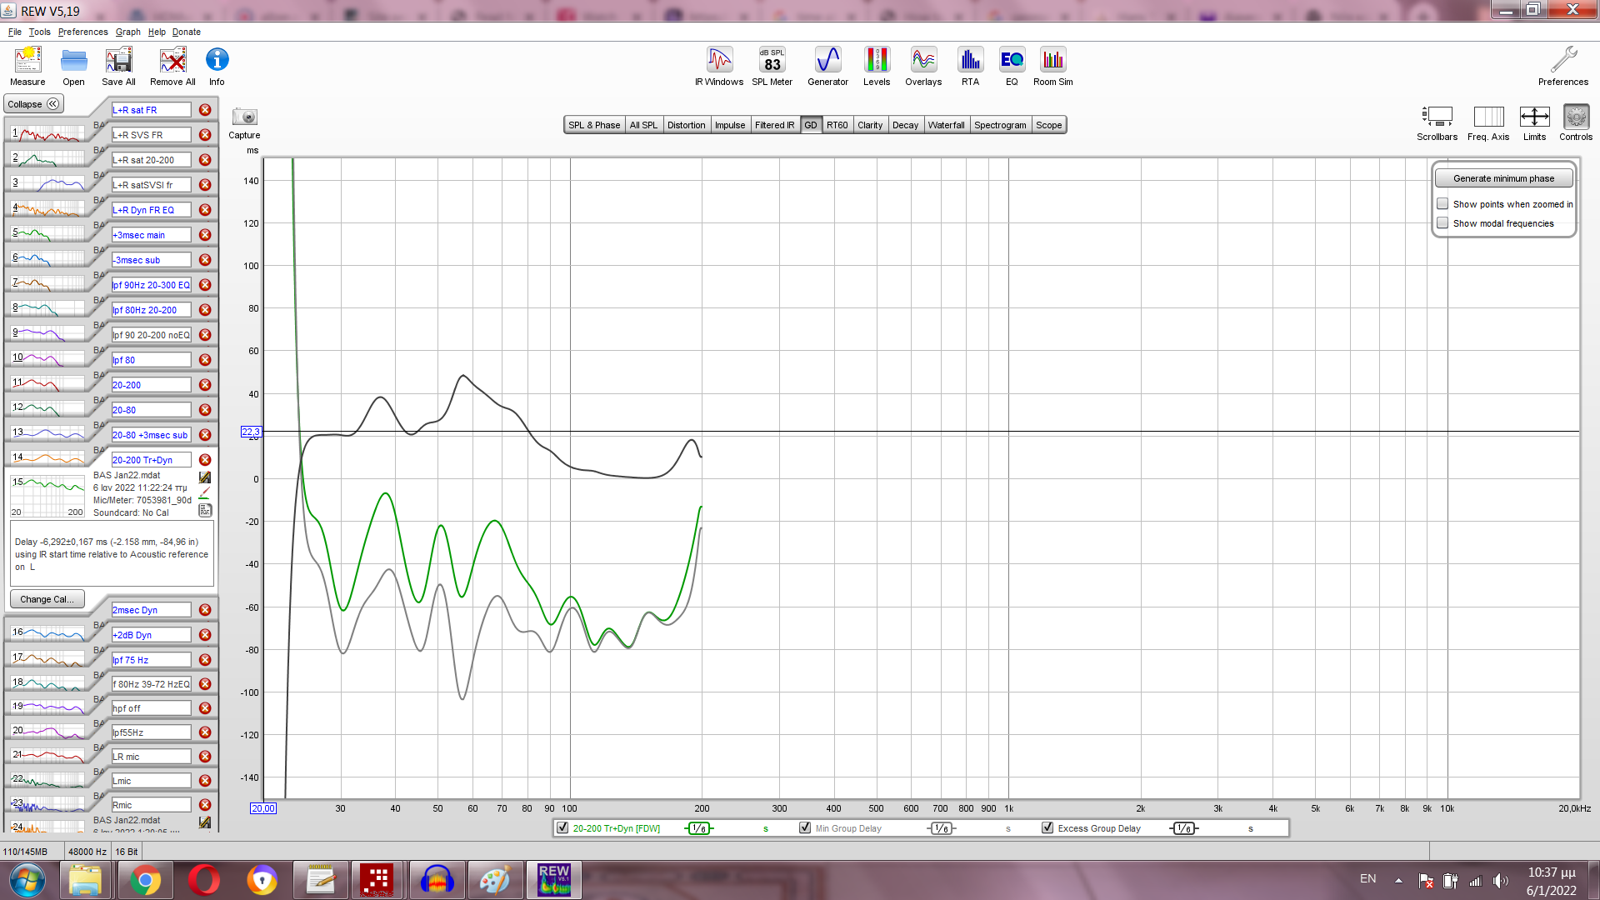Click the Capture camera icon

click(x=244, y=117)
